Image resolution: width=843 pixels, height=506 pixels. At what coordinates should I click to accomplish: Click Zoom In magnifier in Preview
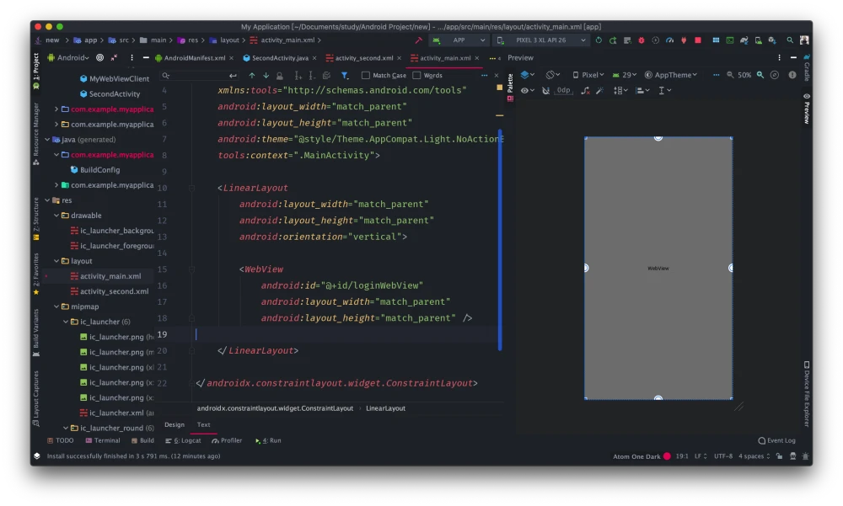click(760, 75)
